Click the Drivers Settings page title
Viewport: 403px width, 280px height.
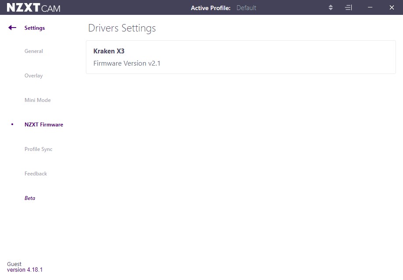pos(122,28)
